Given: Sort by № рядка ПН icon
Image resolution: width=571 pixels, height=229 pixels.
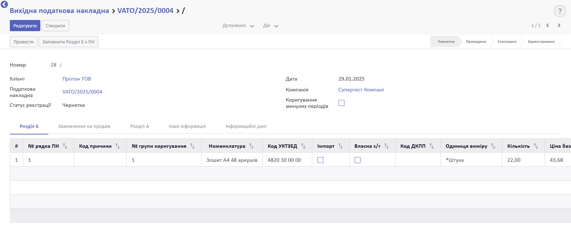Looking at the screenshot, I should click(x=65, y=146).
